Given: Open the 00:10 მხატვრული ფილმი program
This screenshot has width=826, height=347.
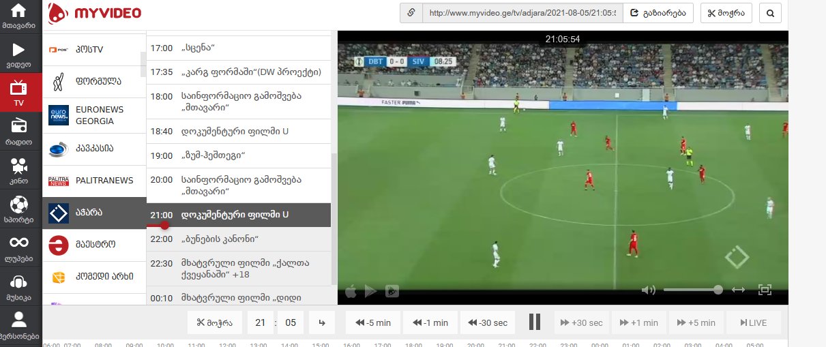Looking at the screenshot, I should click(x=239, y=296).
